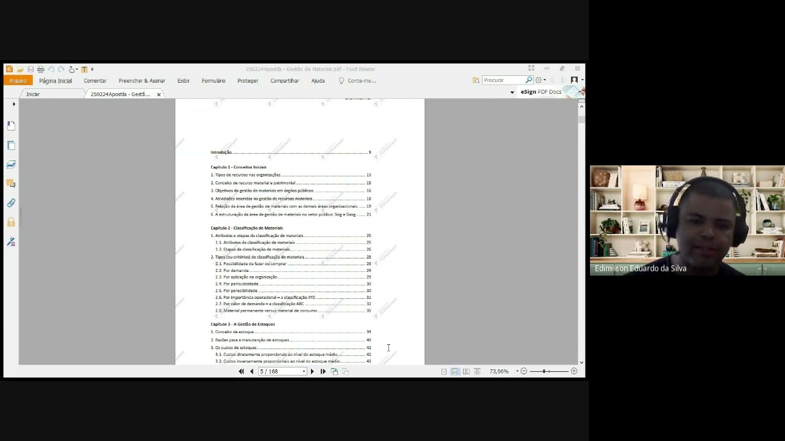Open the tab list dropdown arrow

coord(512,92)
